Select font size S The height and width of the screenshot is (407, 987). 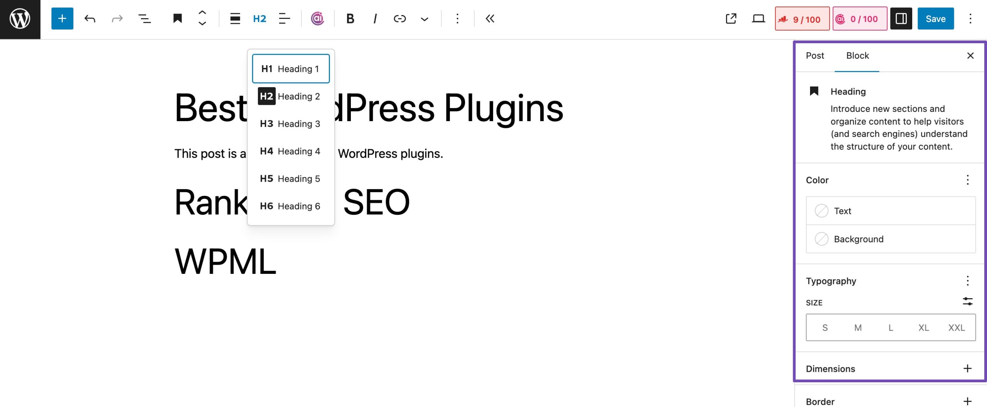coord(825,328)
